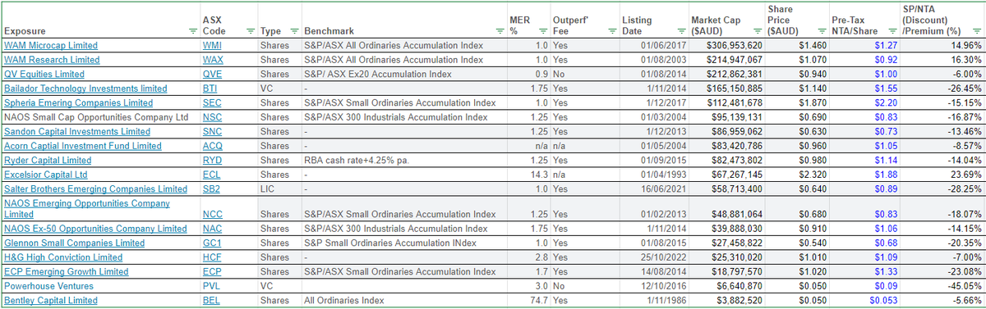This screenshot has height=309, width=986.
Task: Click the QVE ASX code link
Action: pyautogui.click(x=212, y=74)
